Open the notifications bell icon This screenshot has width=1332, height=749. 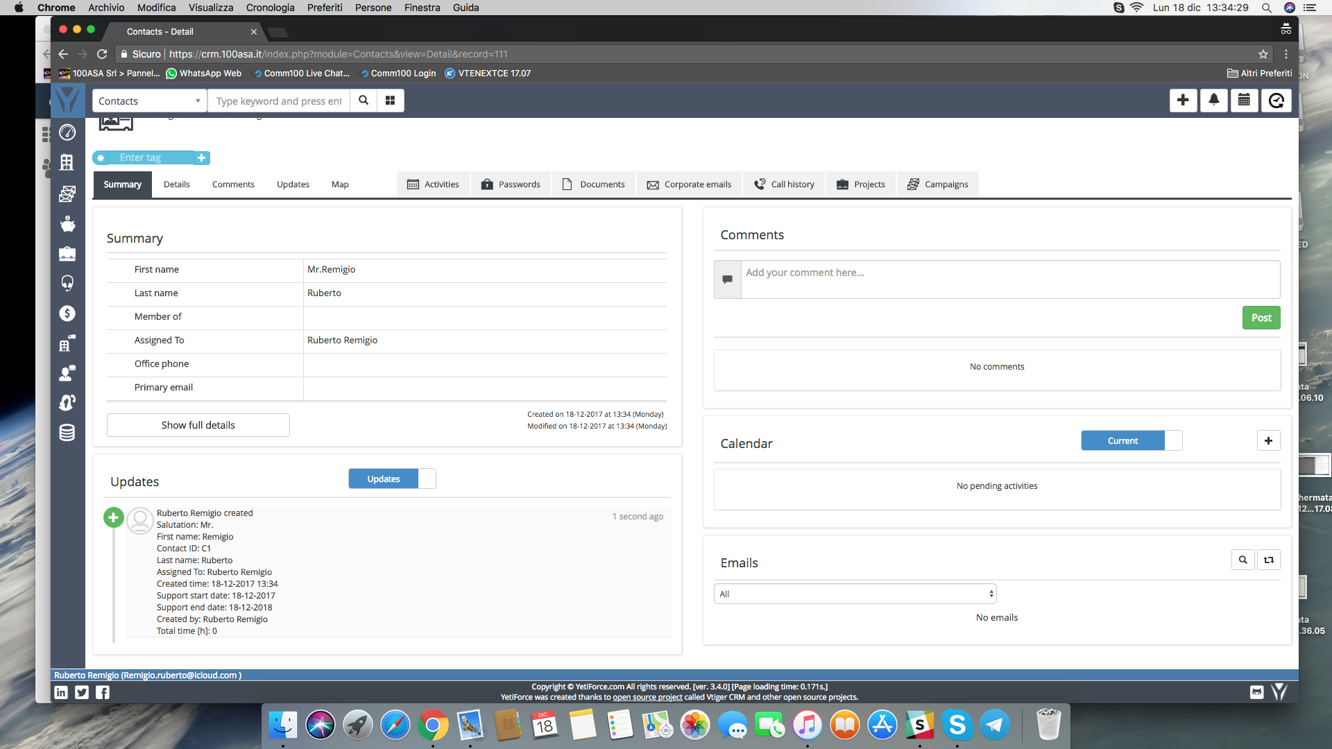(1213, 101)
